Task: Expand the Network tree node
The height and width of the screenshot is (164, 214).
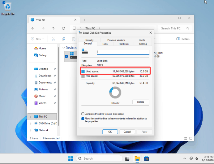Action: pyautogui.click(x=30, y=130)
